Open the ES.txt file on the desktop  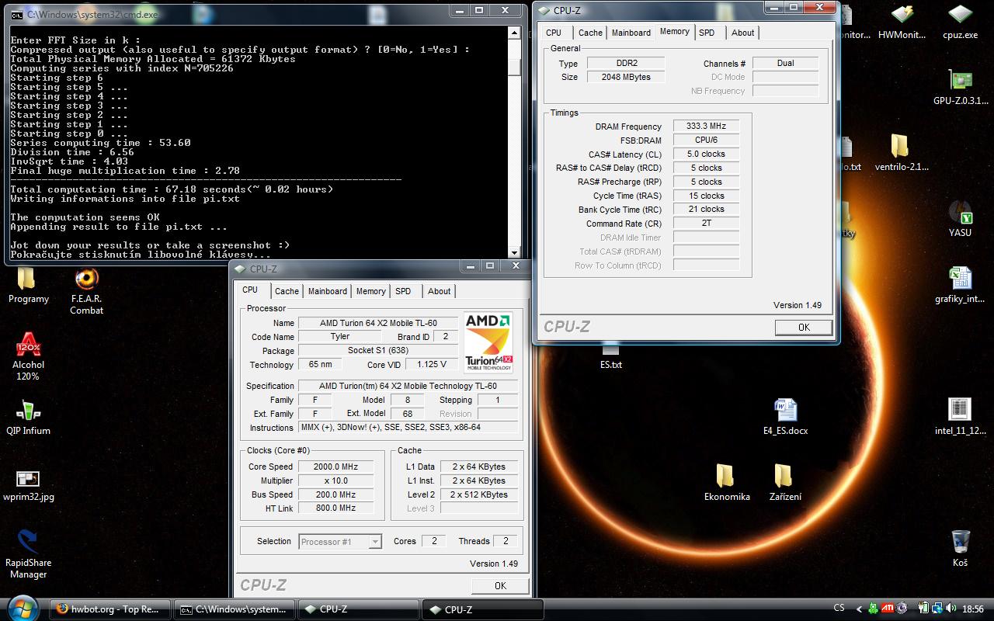tap(611, 358)
